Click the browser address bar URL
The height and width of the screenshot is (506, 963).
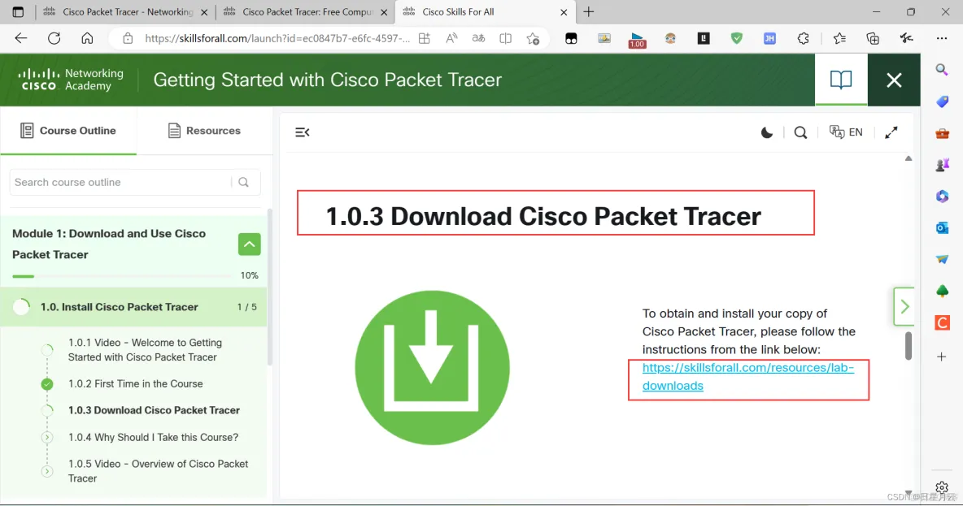point(277,38)
